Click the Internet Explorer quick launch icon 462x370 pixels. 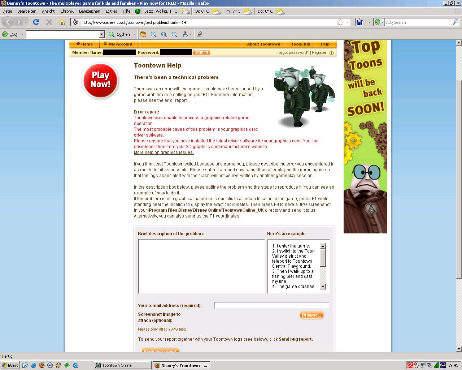click(x=33, y=365)
